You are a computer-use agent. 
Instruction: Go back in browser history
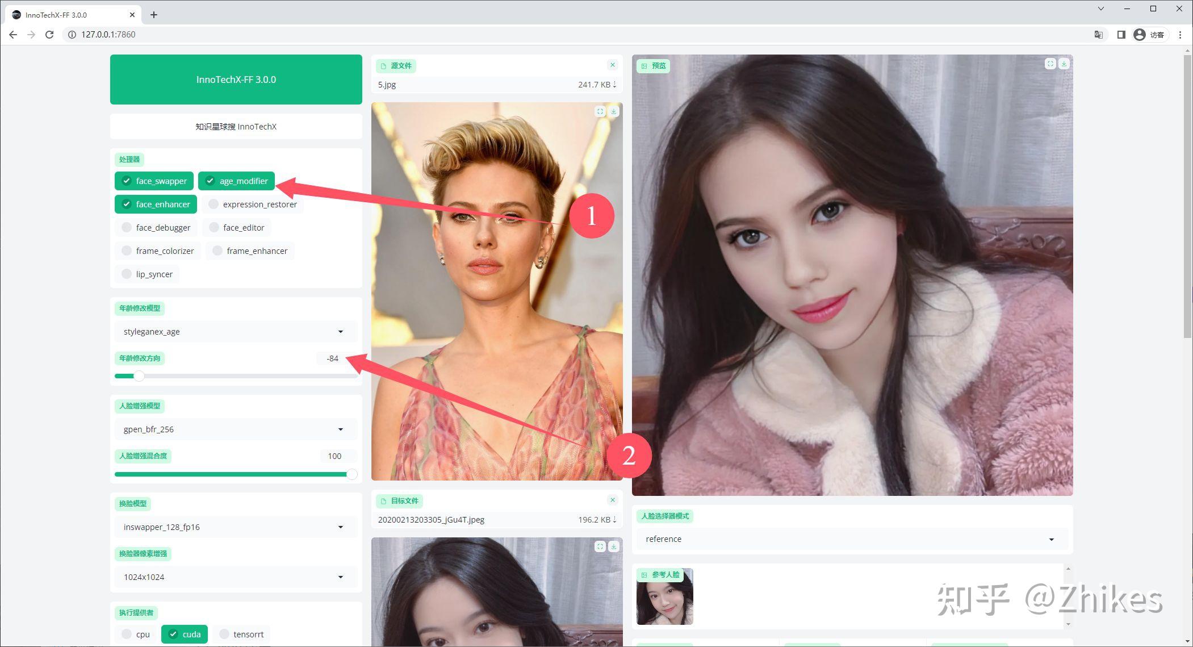(x=13, y=35)
